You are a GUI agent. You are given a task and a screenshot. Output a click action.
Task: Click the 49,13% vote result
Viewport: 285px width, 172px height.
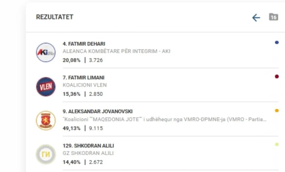click(x=71, y=127)
